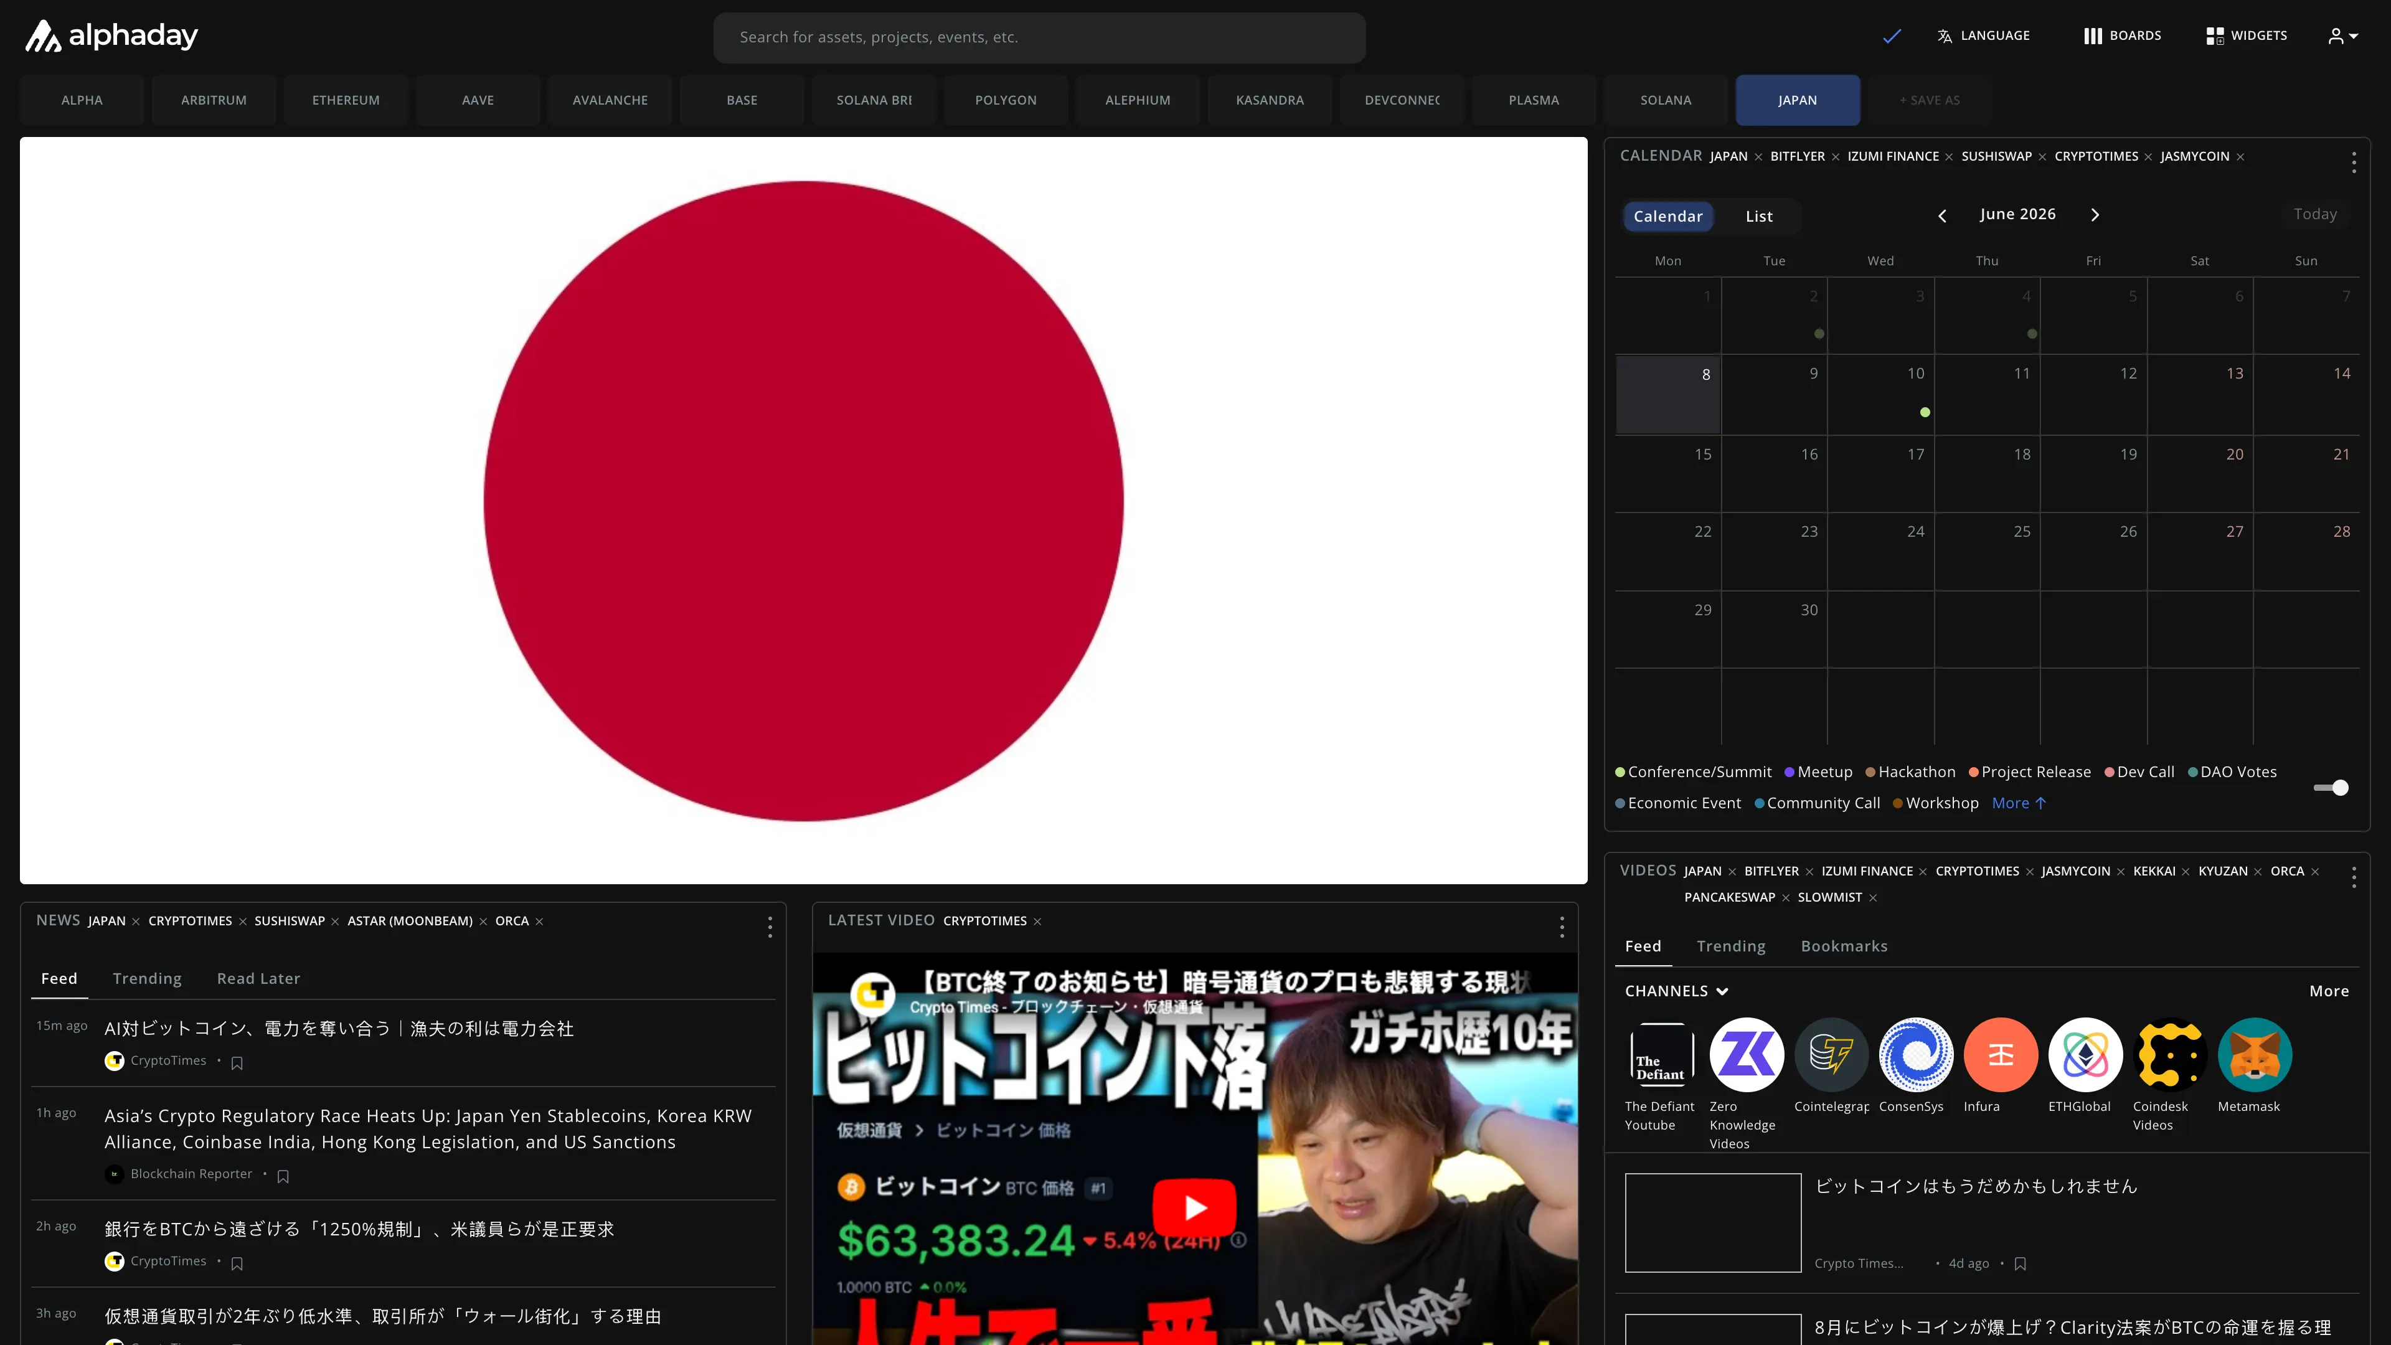Select ETHGlobal channel icon
2391x1345 pixels.
pyautogui.click(x=2085, y=1054)
